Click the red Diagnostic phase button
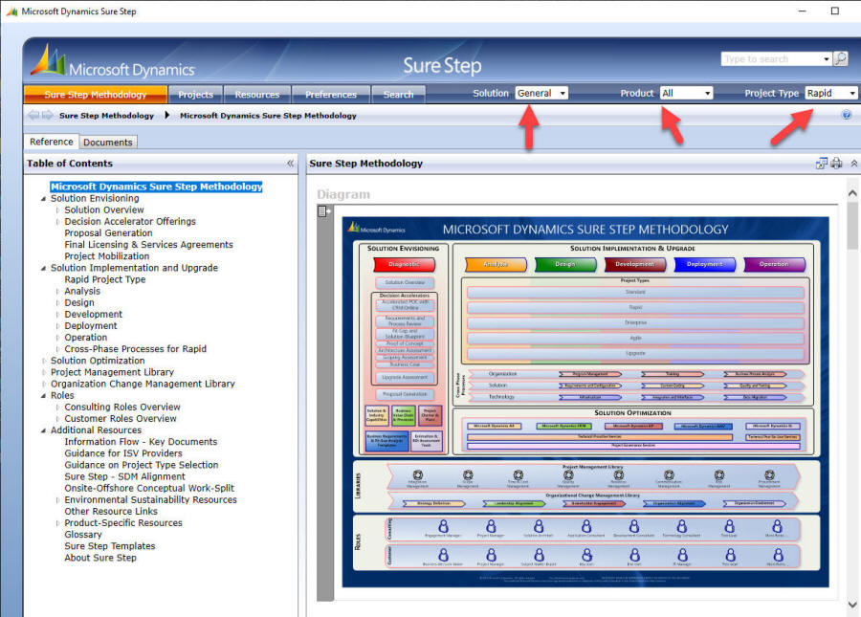This screenshot has height=617, width=861. coord(404,265)
